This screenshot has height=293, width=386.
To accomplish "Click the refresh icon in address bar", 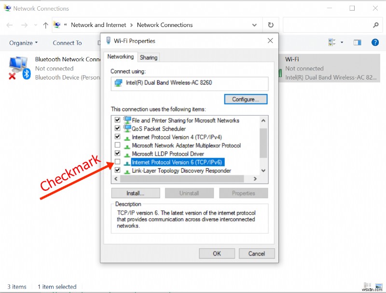I will pyautogui.click(x=271, y=25).
